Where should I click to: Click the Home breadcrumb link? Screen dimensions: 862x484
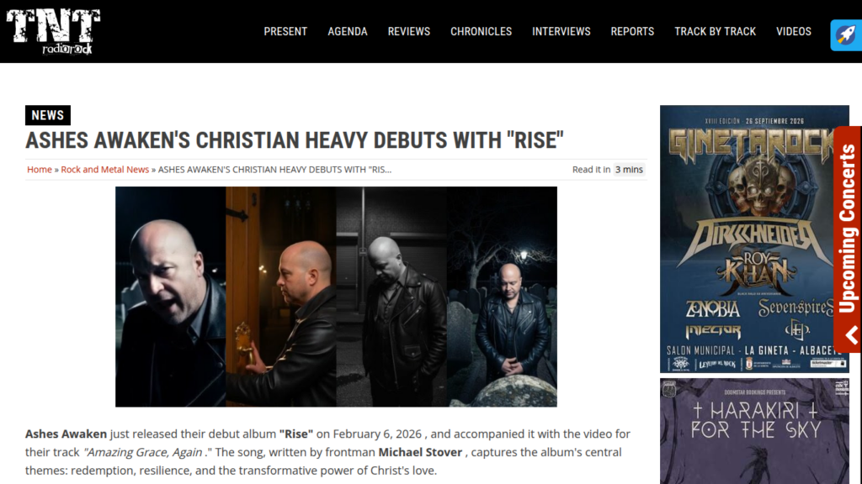[40, 170]
